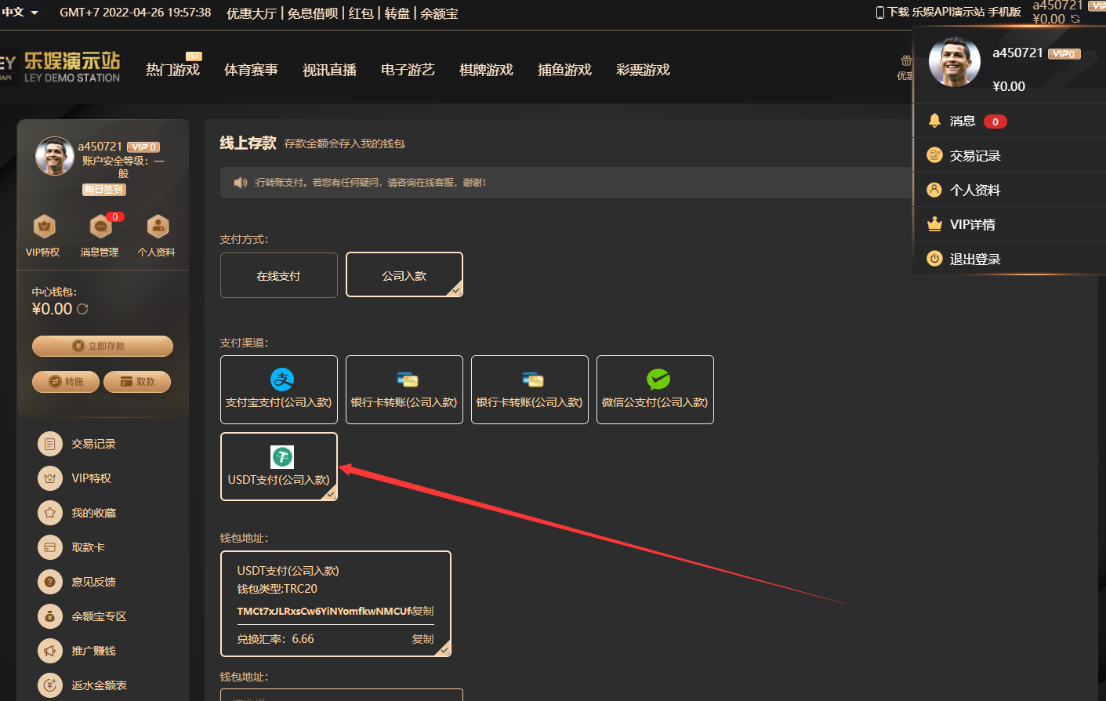
Task: Click the WeChat icon on 微信公支付 channel
Action: click(657, 379)
